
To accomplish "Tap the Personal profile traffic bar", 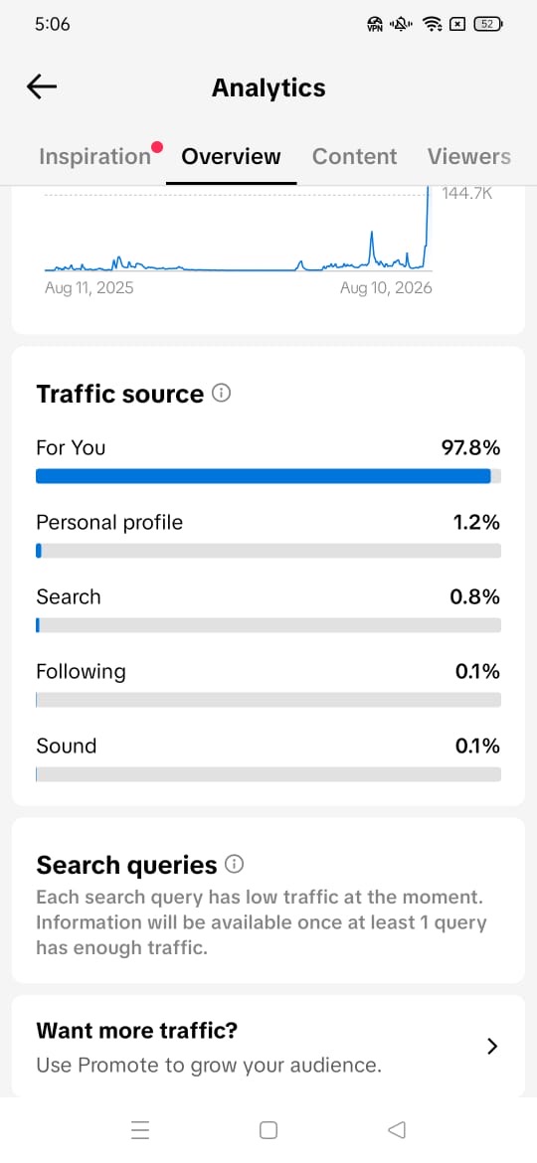I will tap(268, 551).
